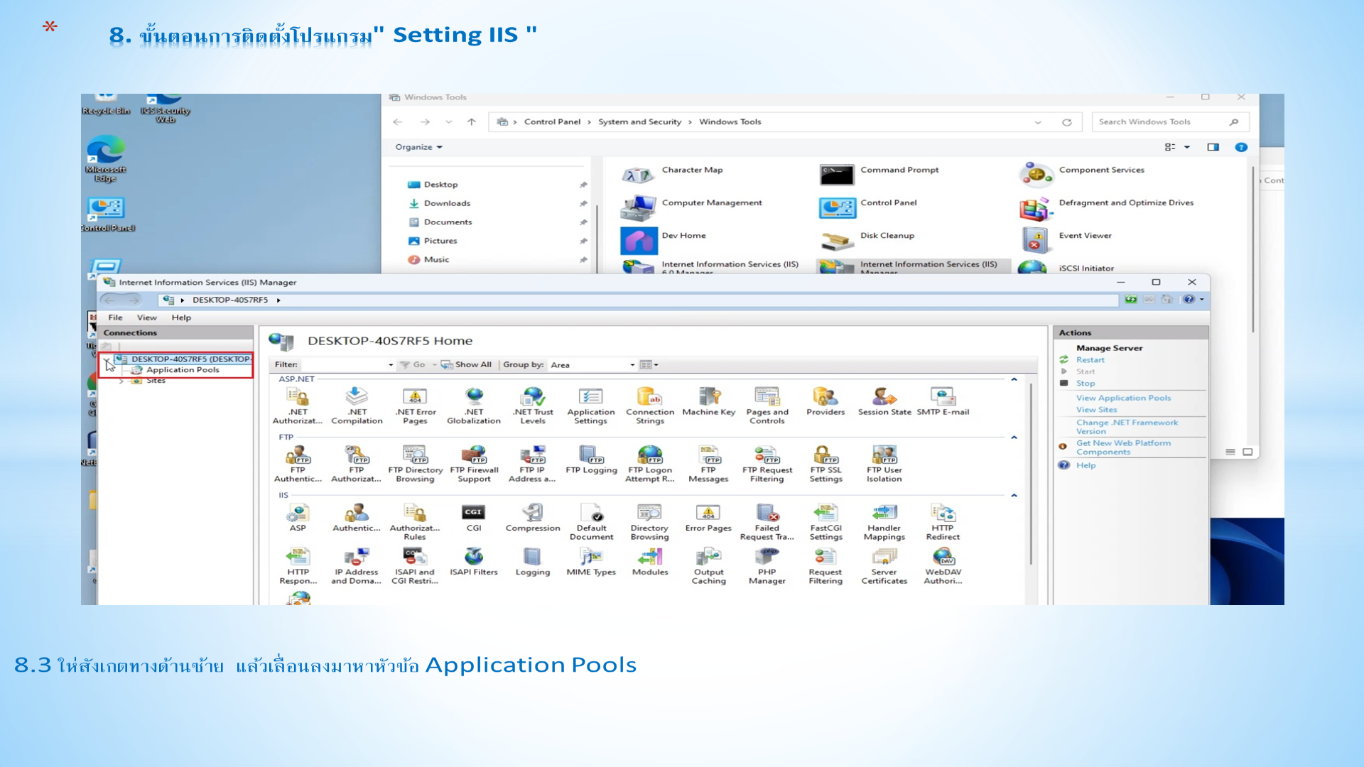The width and height of the screenshot is (1364, 767).
Task: Open Directory Browsing feature in IIS section
Action: click(x=650, y=522)
